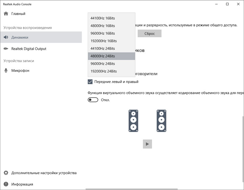Click the Информация info icon
Image resolution: width=244 pixels, height=190 pixels.
pyautogui.click(x=6, y=184)
